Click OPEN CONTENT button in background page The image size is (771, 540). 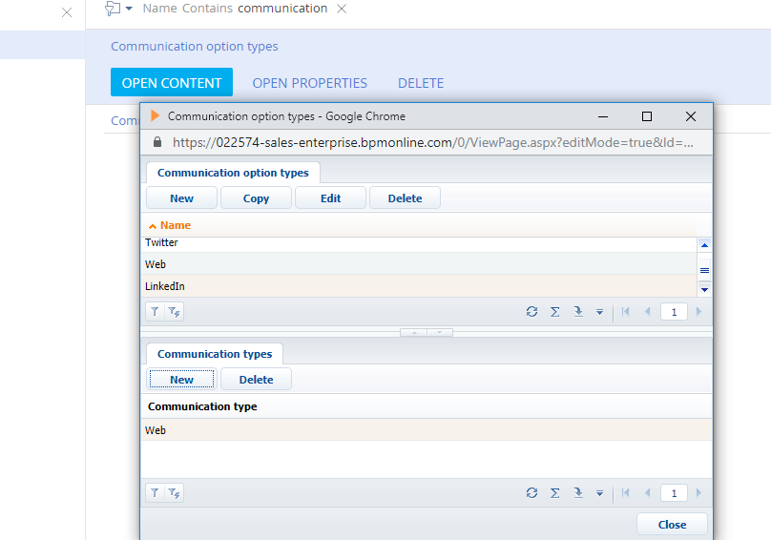pyautogui.click(x=172, y=83)
